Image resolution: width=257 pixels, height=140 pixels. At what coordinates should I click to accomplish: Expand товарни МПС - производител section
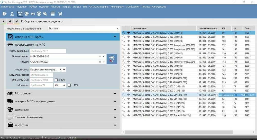[x=115, y=101]
